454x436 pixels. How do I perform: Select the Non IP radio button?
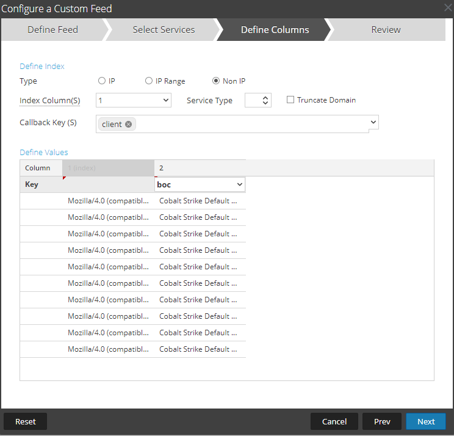(x=216, y=81)
